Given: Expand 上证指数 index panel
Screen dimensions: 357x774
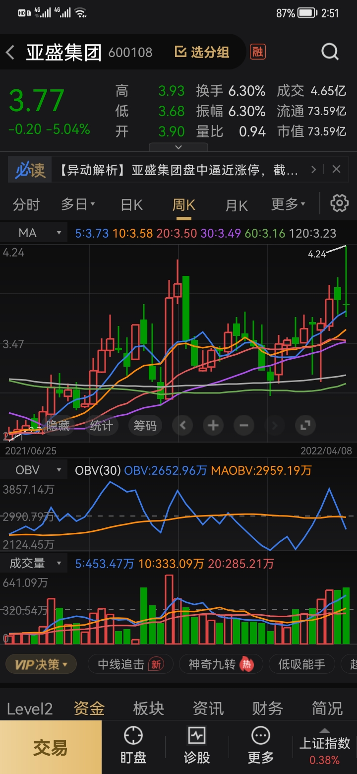Looking at the screenshot, I should [x=325, y=747].
